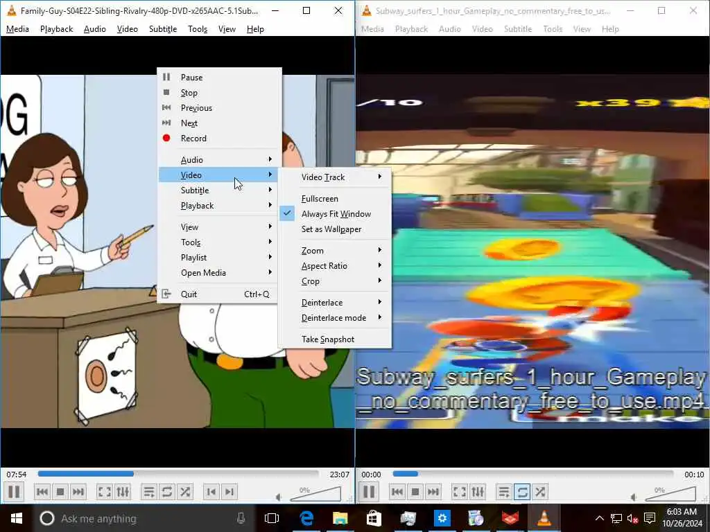Expand the Tools submenu in context menu
The height and width of the screenshot is (532, 710).
pos(217,242)
